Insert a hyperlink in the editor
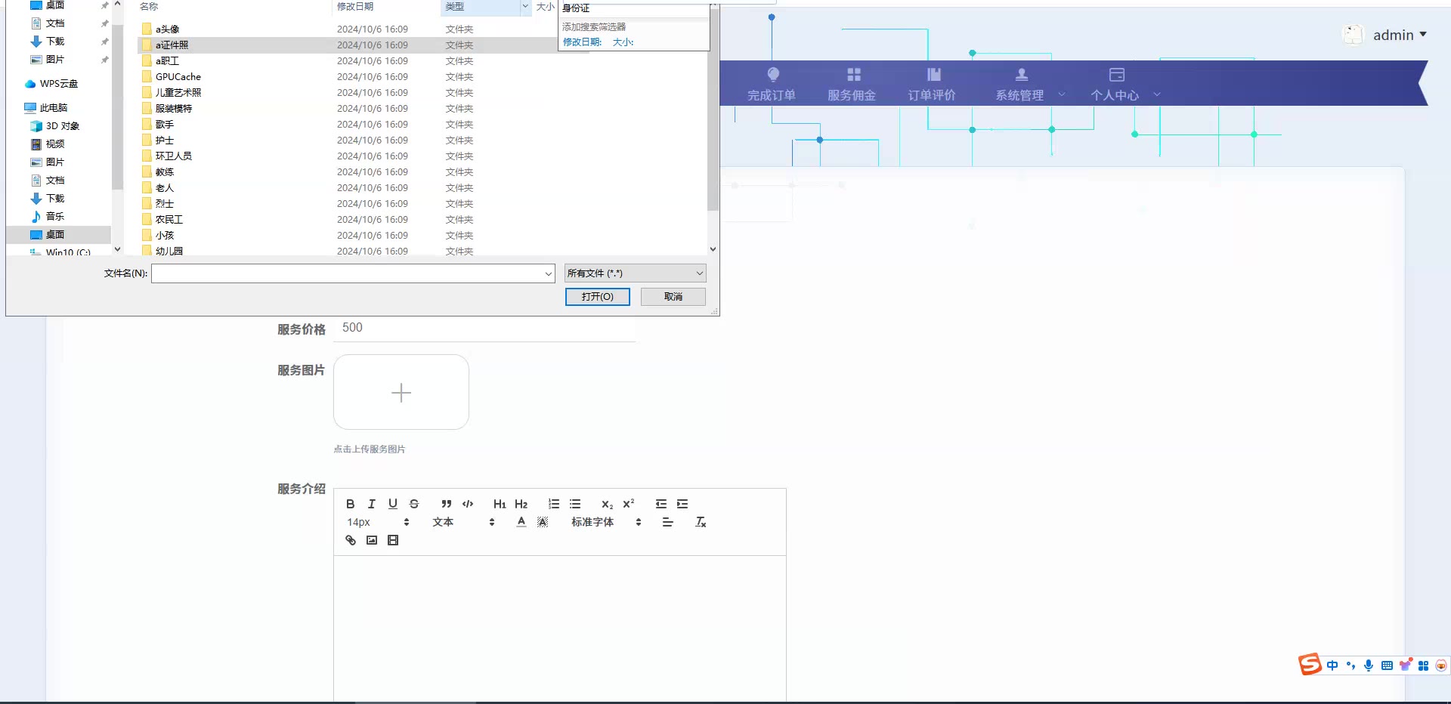 tap(350, 540)
